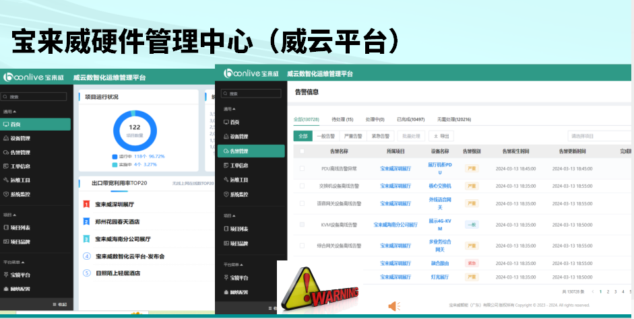Click the 导出 export button
The height and width of the screenshot is (319, 634).
tap(441, 136)
